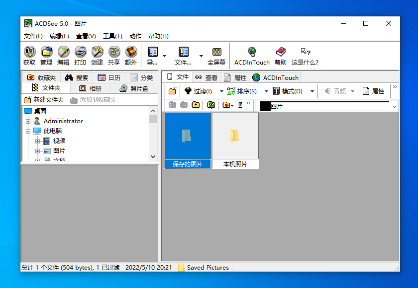Click folder tree scrollbar up arrow
This screenshot has width=418, height=288.
pyautogui.click(x=153, y=111)
